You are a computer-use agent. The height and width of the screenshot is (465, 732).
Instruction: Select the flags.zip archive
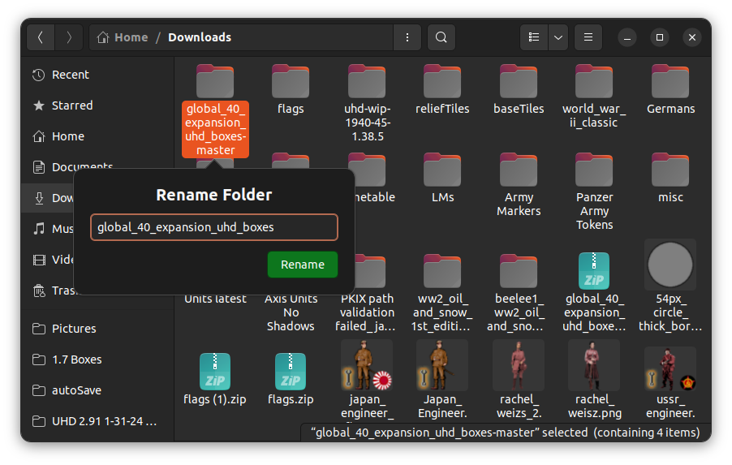(x=291, y=379)
